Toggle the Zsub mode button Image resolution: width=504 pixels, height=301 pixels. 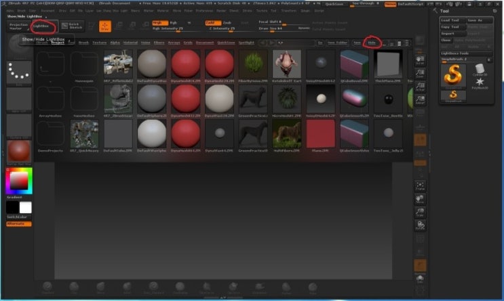227,23
